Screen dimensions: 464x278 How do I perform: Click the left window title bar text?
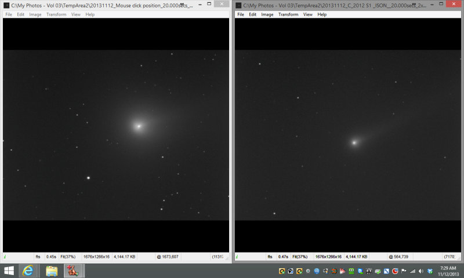102,5
